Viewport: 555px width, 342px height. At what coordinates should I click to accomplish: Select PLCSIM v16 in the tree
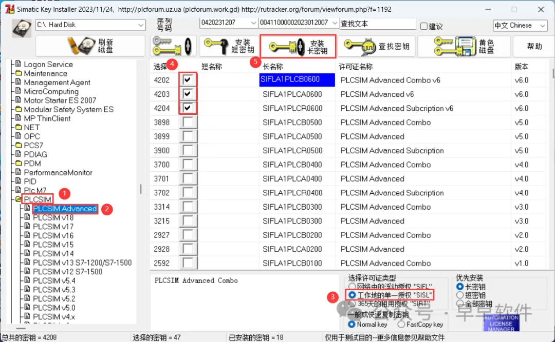point(53,235)
